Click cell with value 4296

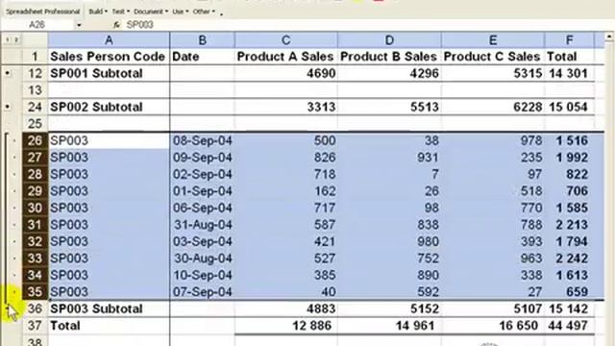[389, 73]
